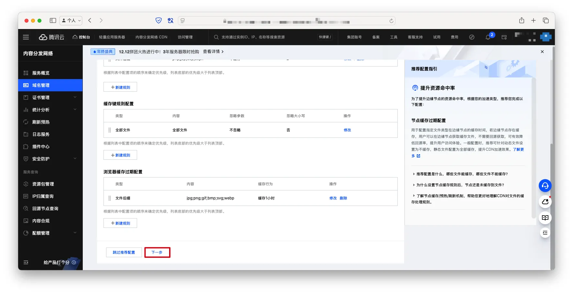Collapse the left navigation menu at bottom

click(26, 262)
